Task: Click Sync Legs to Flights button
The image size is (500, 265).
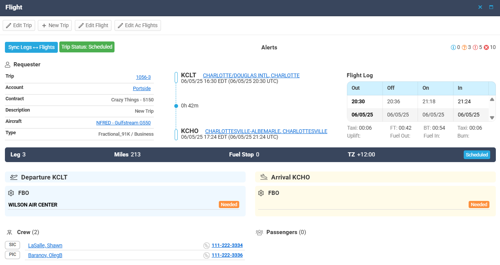Action: (31, 47)
